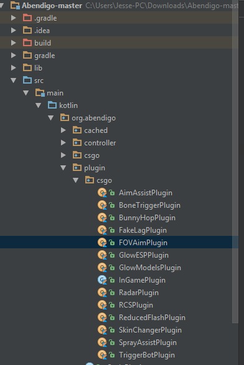Expand the lib folder arrow
This screenshot has height=365, width=244.
point(14,68)
